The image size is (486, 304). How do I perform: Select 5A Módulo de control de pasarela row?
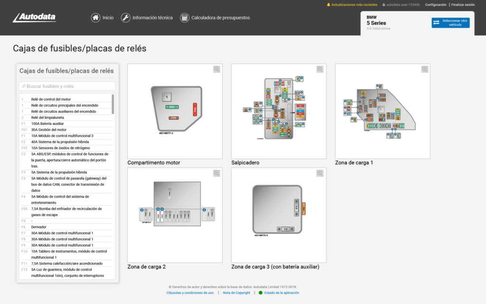coord(66,184)
